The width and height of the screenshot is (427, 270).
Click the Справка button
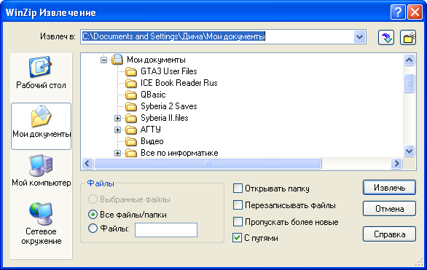[389, 234]
